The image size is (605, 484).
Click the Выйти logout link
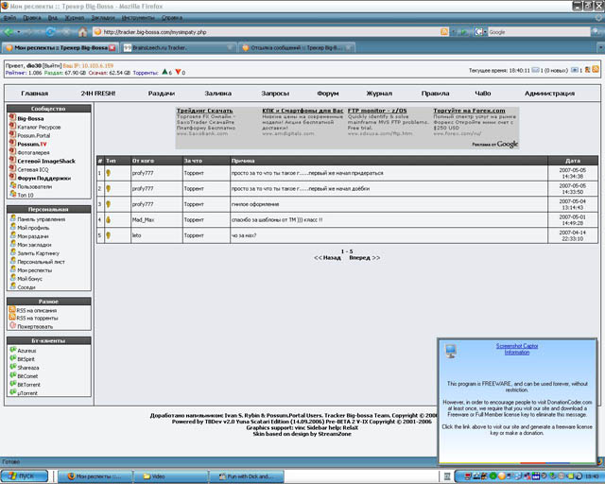pos(52,66)
